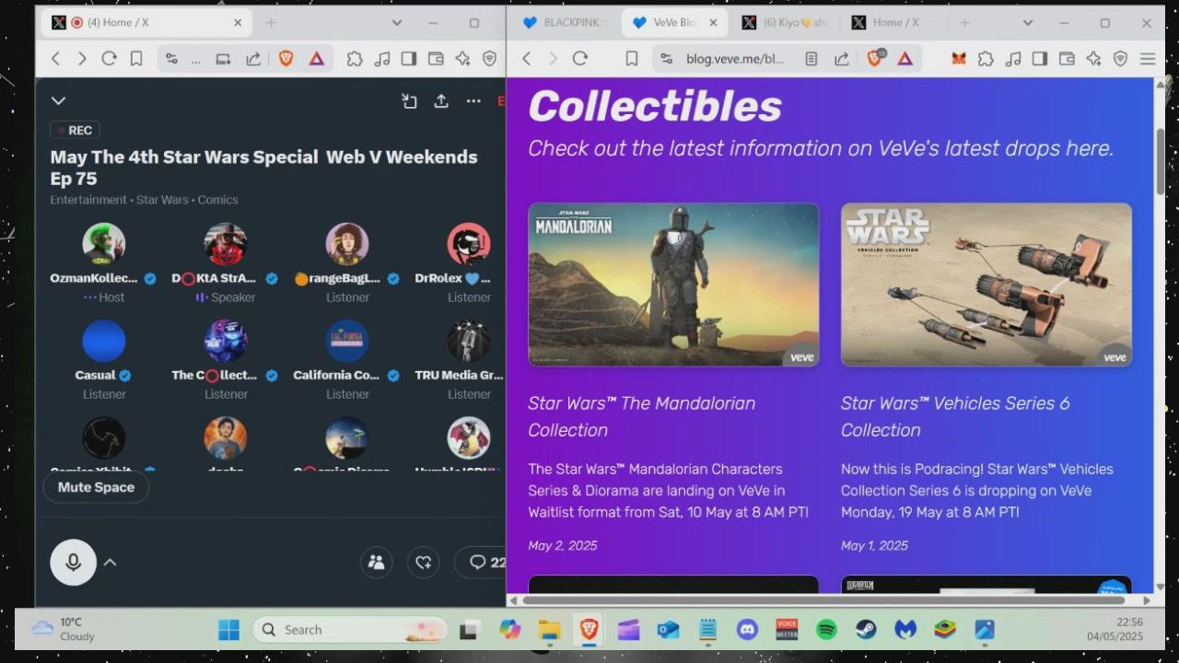
Task: Click the microphone button in the X Space
Action: 74,563
